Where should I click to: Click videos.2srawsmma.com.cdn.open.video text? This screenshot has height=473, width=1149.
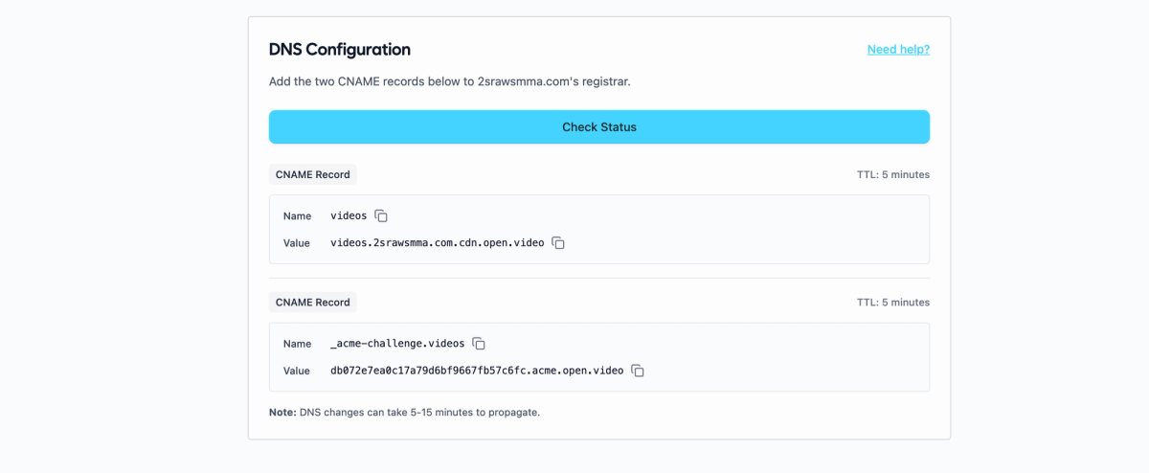438,243
